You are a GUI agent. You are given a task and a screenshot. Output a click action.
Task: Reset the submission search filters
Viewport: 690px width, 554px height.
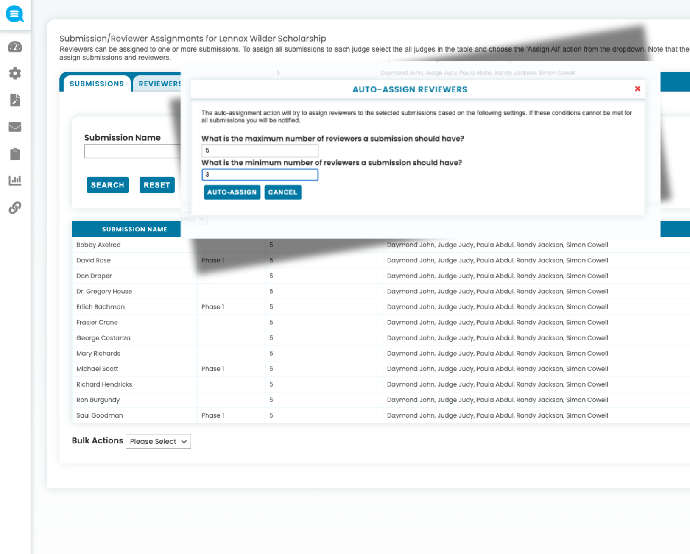156,185
